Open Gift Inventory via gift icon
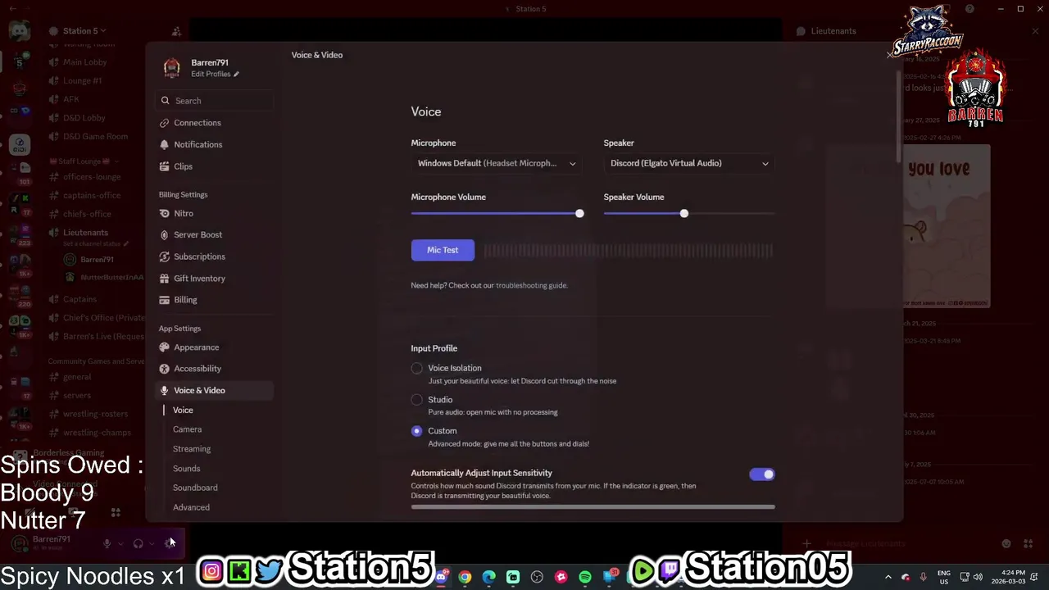1049x590 pixels. tap(165, 279)
